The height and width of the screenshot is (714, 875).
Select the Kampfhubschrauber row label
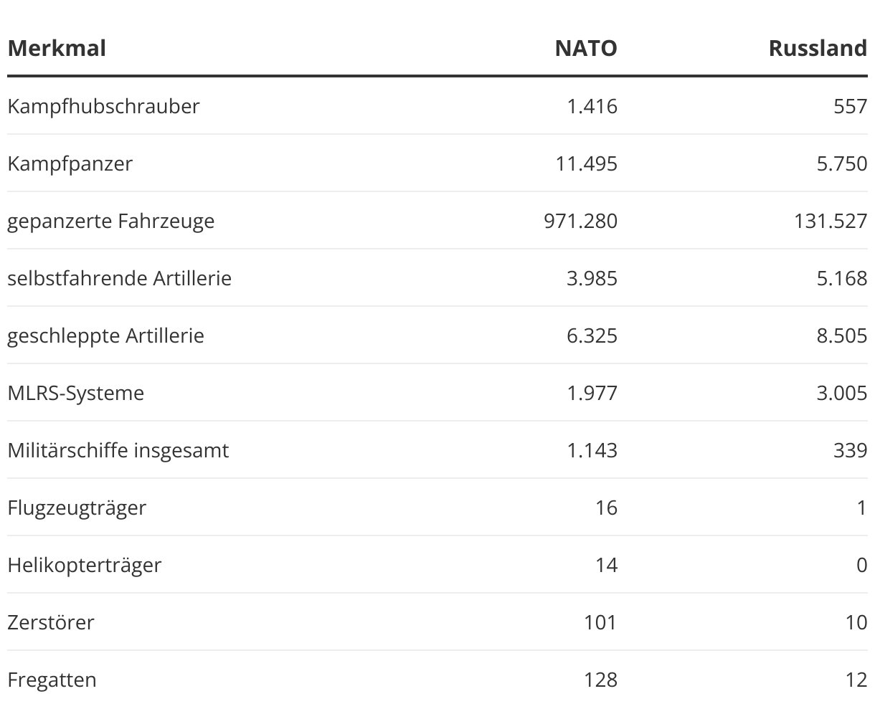pos(103,106)
